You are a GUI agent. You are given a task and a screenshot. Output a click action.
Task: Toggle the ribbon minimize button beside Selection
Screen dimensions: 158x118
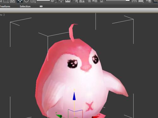pyautogui.click(x=41, y=6)
